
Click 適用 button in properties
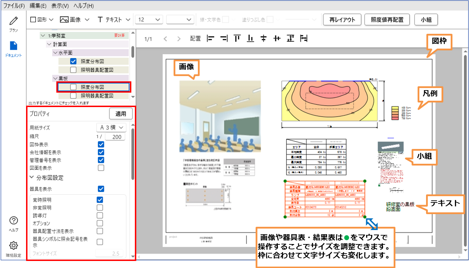tap(121, 114)
